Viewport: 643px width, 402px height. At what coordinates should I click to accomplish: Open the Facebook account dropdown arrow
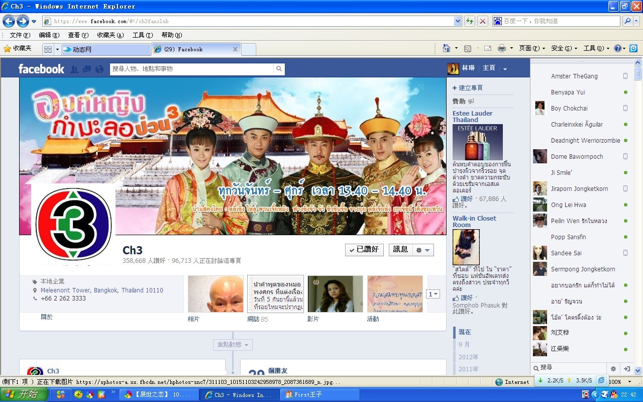(x=505, y=69)
